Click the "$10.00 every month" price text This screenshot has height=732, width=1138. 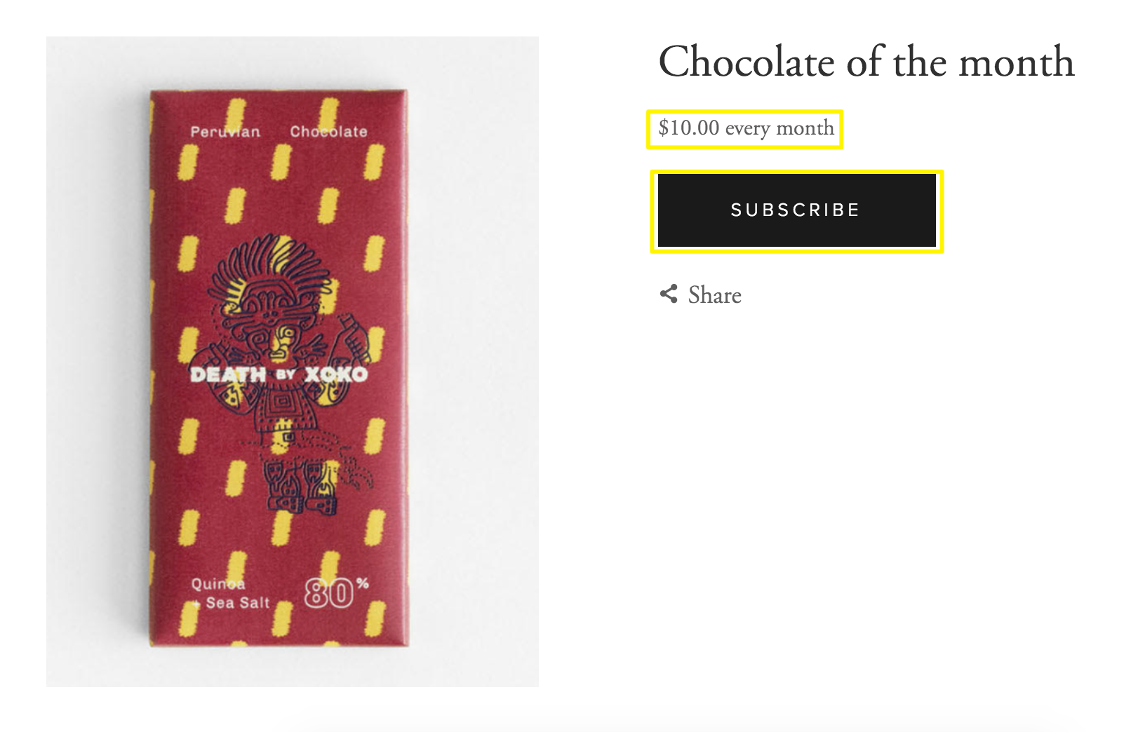pos(746,128)
